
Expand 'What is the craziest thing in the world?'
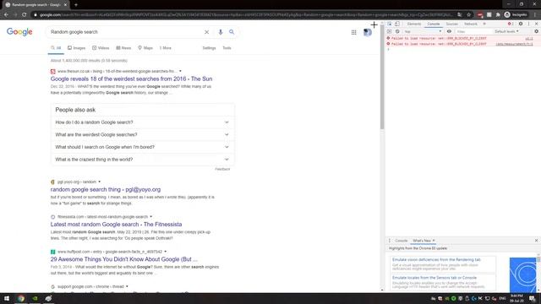point(142,160)
